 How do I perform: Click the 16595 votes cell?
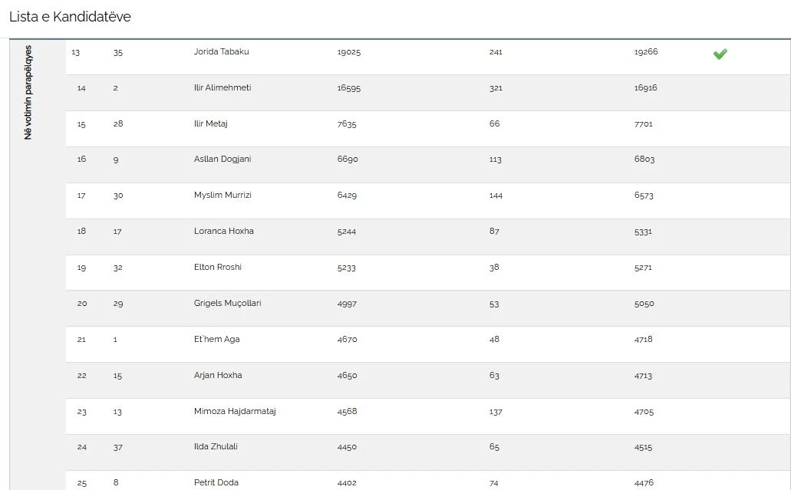click(x=349, y=88)
